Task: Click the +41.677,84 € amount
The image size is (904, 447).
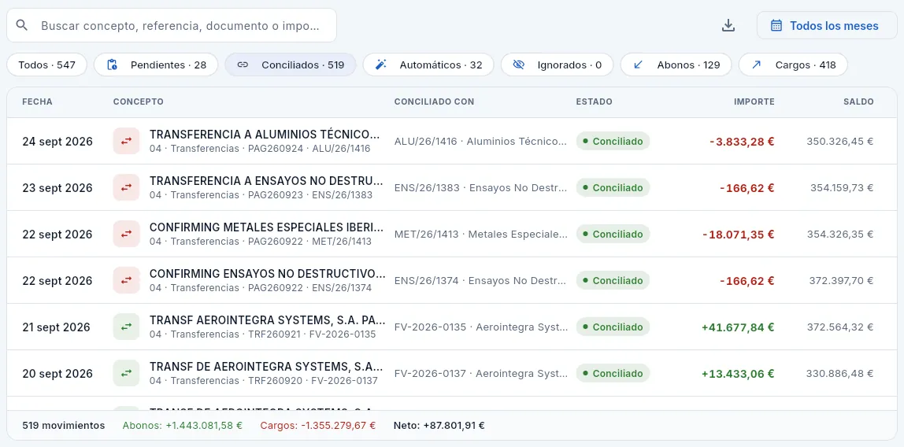Action: coord(738,327)
